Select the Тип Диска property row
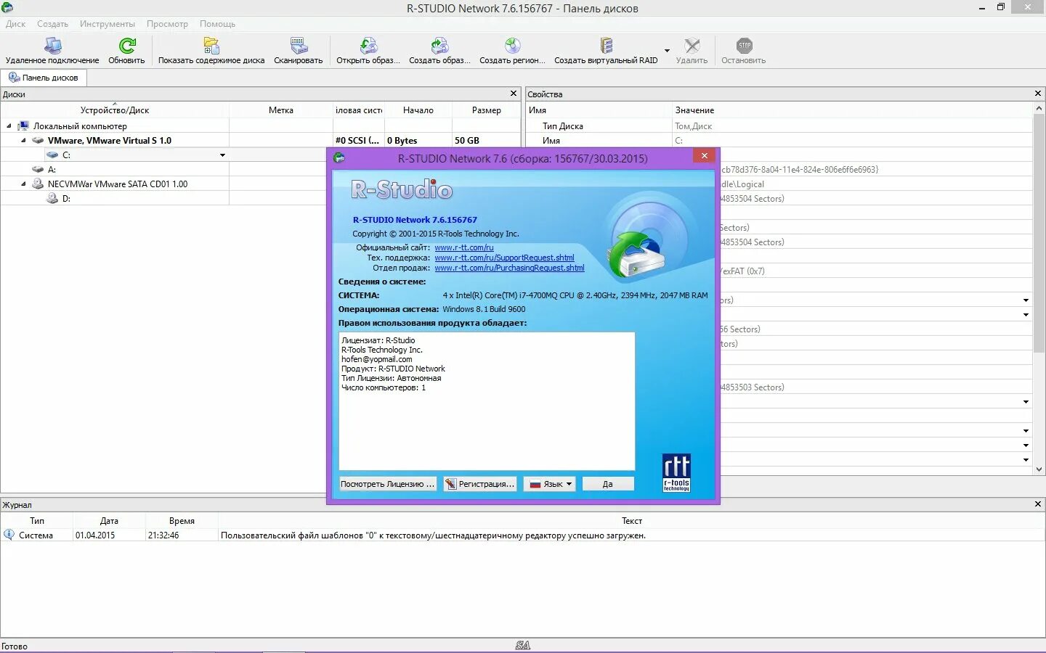 (779, 126)
